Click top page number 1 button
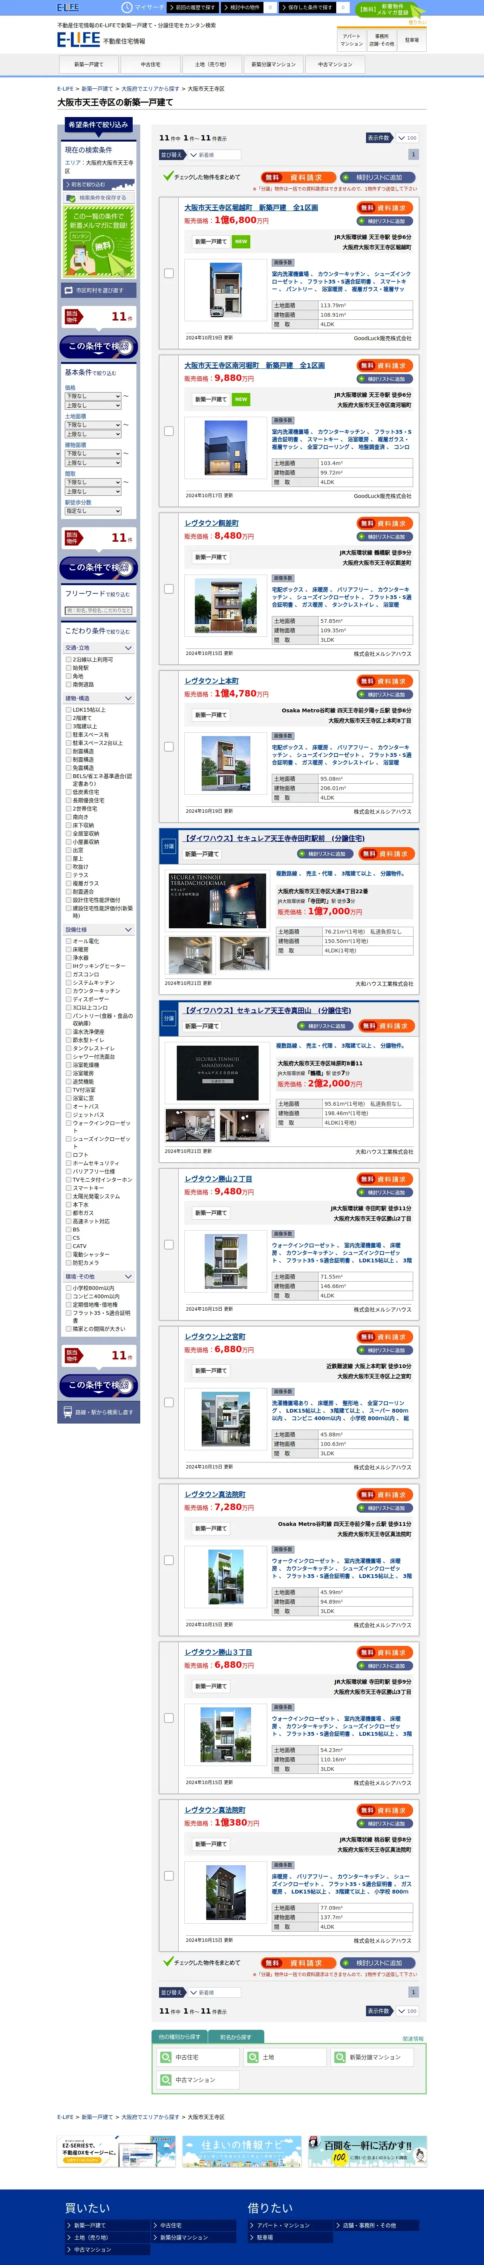484x2265 pixels. (x=414, y=155)
